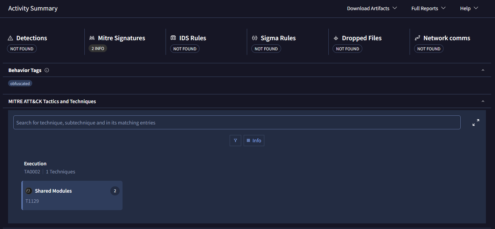
Task: Expand the MITRE matrix to fullscreen
Action: [475, 123]
